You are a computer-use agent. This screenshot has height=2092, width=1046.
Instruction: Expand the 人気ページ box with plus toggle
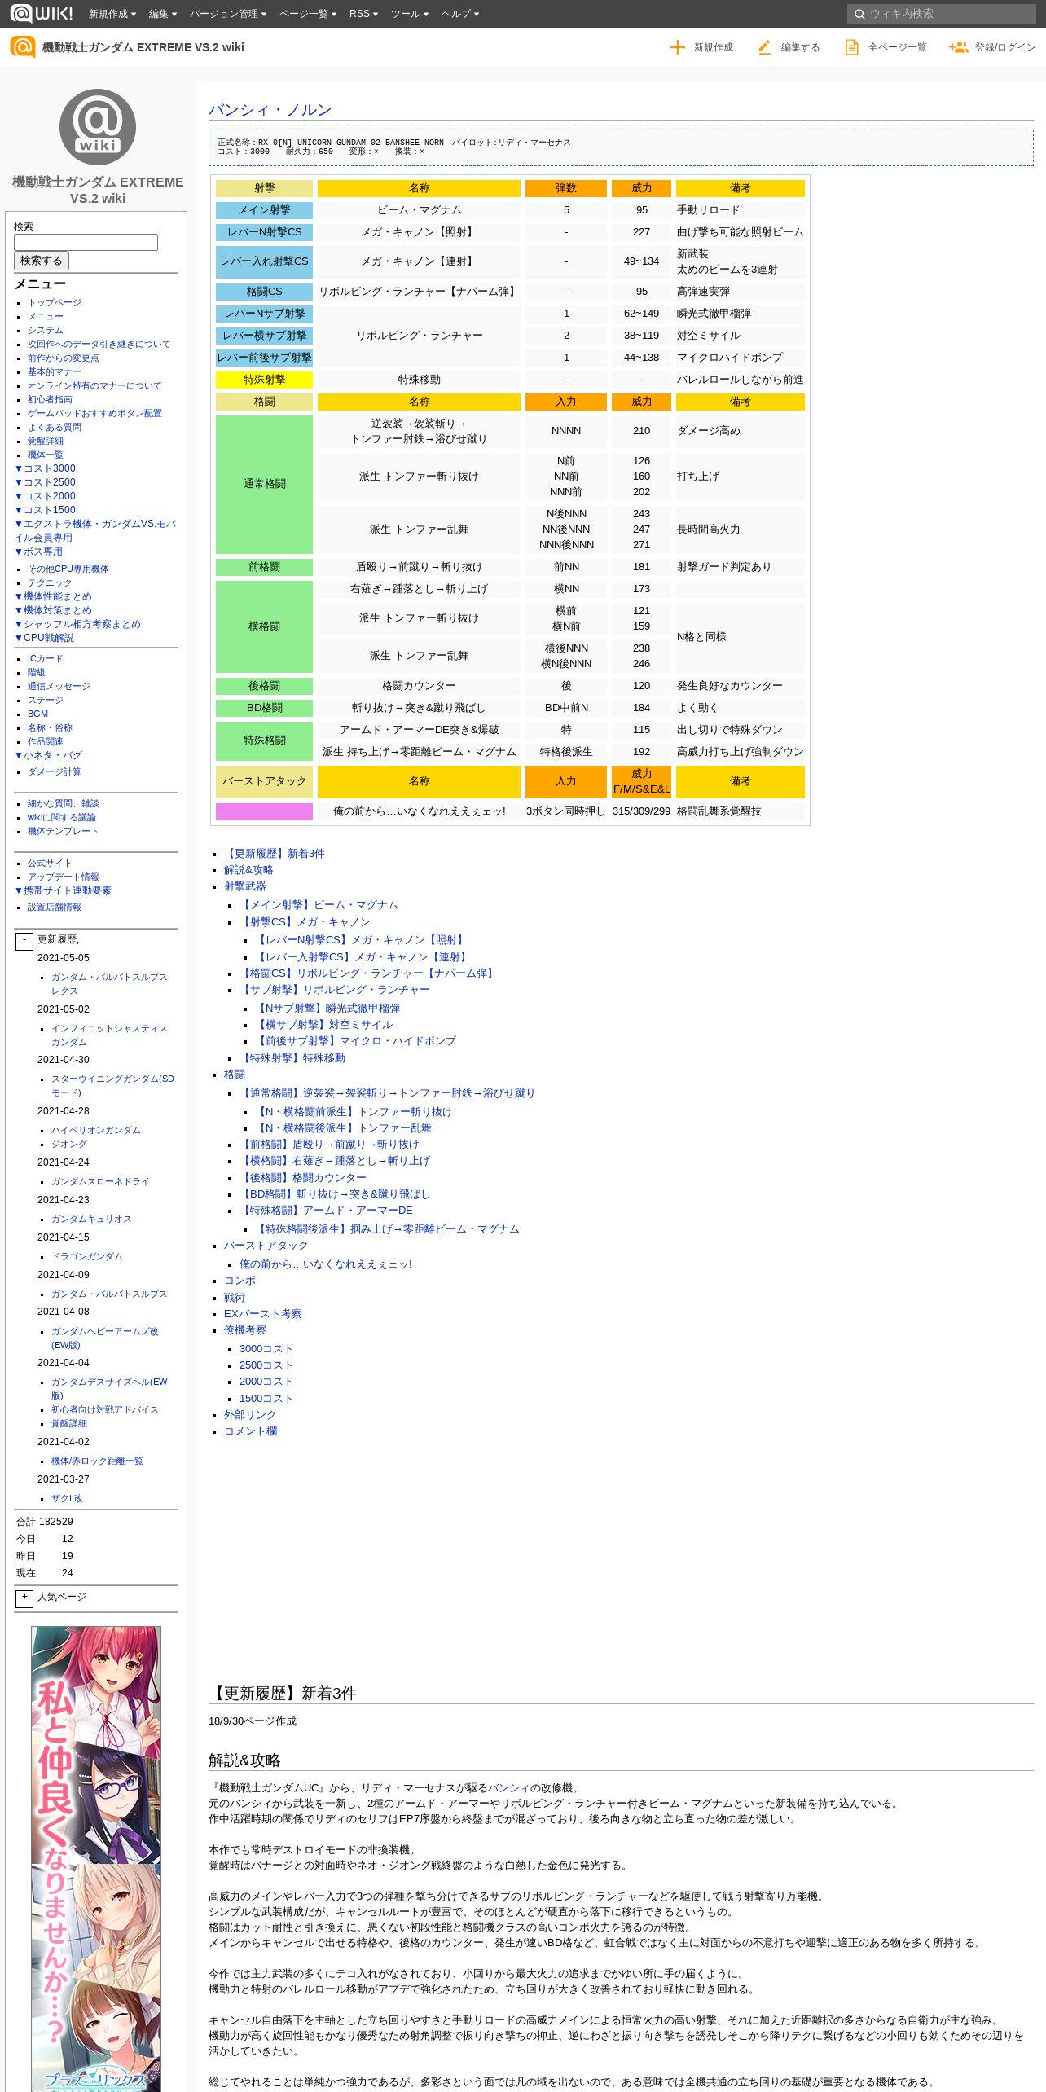click(x=24, y=1598)
